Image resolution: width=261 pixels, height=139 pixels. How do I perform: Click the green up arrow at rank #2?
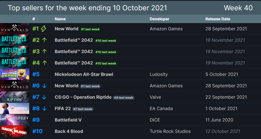pos(44,40)
